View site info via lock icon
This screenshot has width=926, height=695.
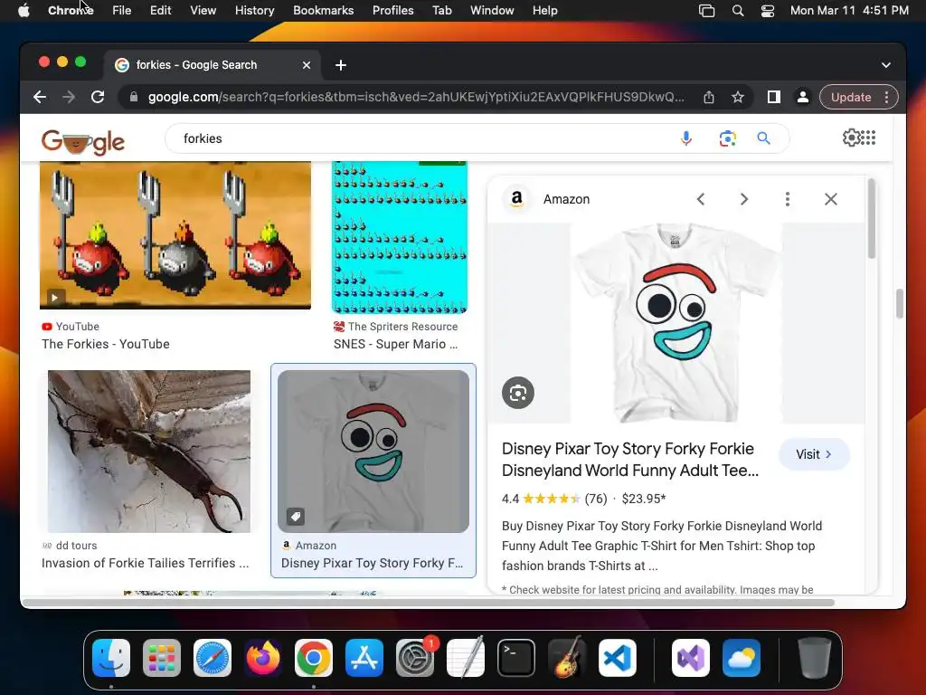click(x=134, y=97)
